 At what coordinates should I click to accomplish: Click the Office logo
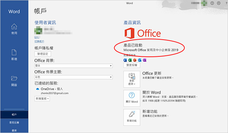(x=142, y=33)
